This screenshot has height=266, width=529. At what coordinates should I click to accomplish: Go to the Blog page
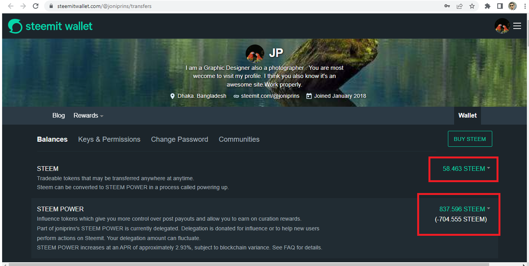coord(59,116)
